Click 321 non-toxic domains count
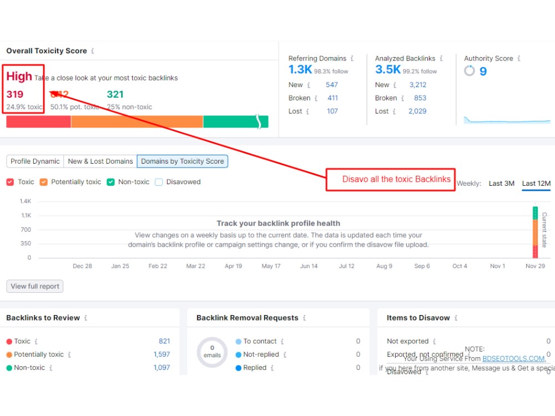Screen dimensions: 555x416 [x=115, y=94]
